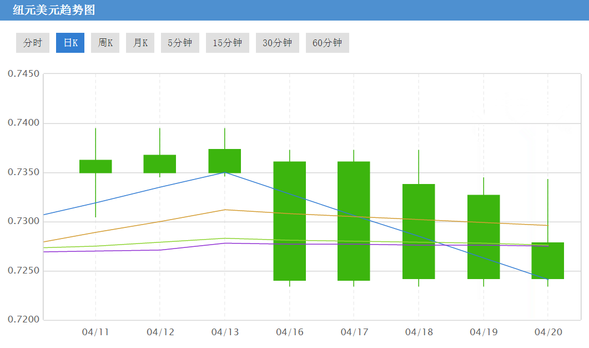Select the 04/18 candlestick bar
This screenshot has height=348, width=589.
tap(419, 231)
